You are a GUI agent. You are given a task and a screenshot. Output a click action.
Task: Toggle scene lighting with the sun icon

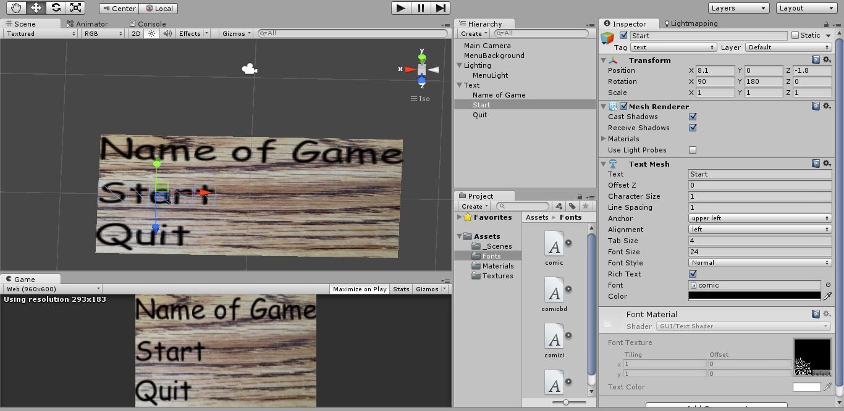(151, 34)
